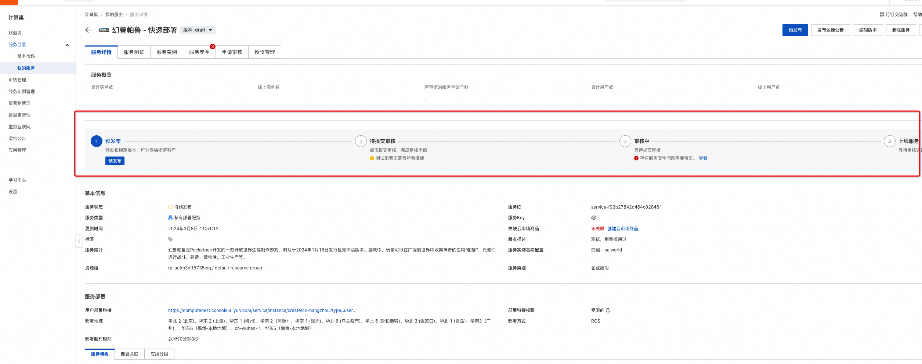This screenshot has height=364, width=922.
Task: Click the 待预发布 status icon
Action: (x=170, y=207)
